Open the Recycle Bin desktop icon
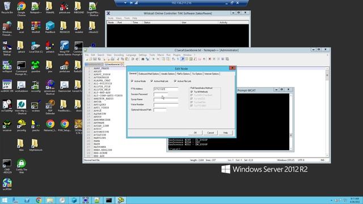This screenshot has height=204, width=363. coord(7,7)
